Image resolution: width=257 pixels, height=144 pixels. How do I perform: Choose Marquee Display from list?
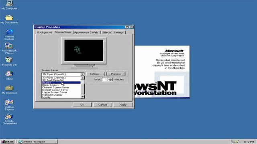tap(61, 95)
